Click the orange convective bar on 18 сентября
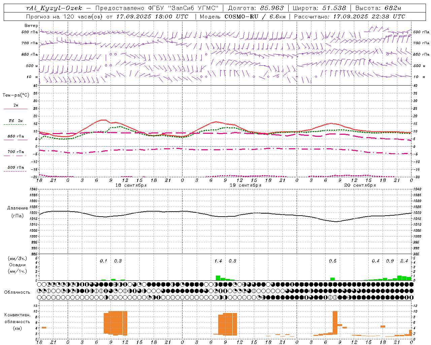Screen dimensions: 431x345 (115, 323)
